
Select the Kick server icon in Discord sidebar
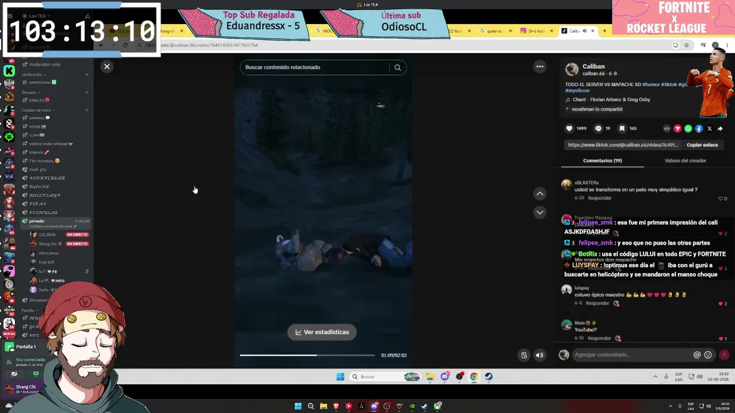pos(9,71)
